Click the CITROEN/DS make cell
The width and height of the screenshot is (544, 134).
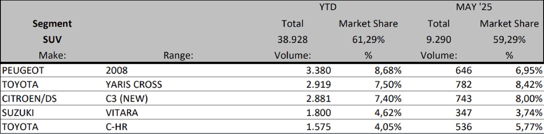29,98
